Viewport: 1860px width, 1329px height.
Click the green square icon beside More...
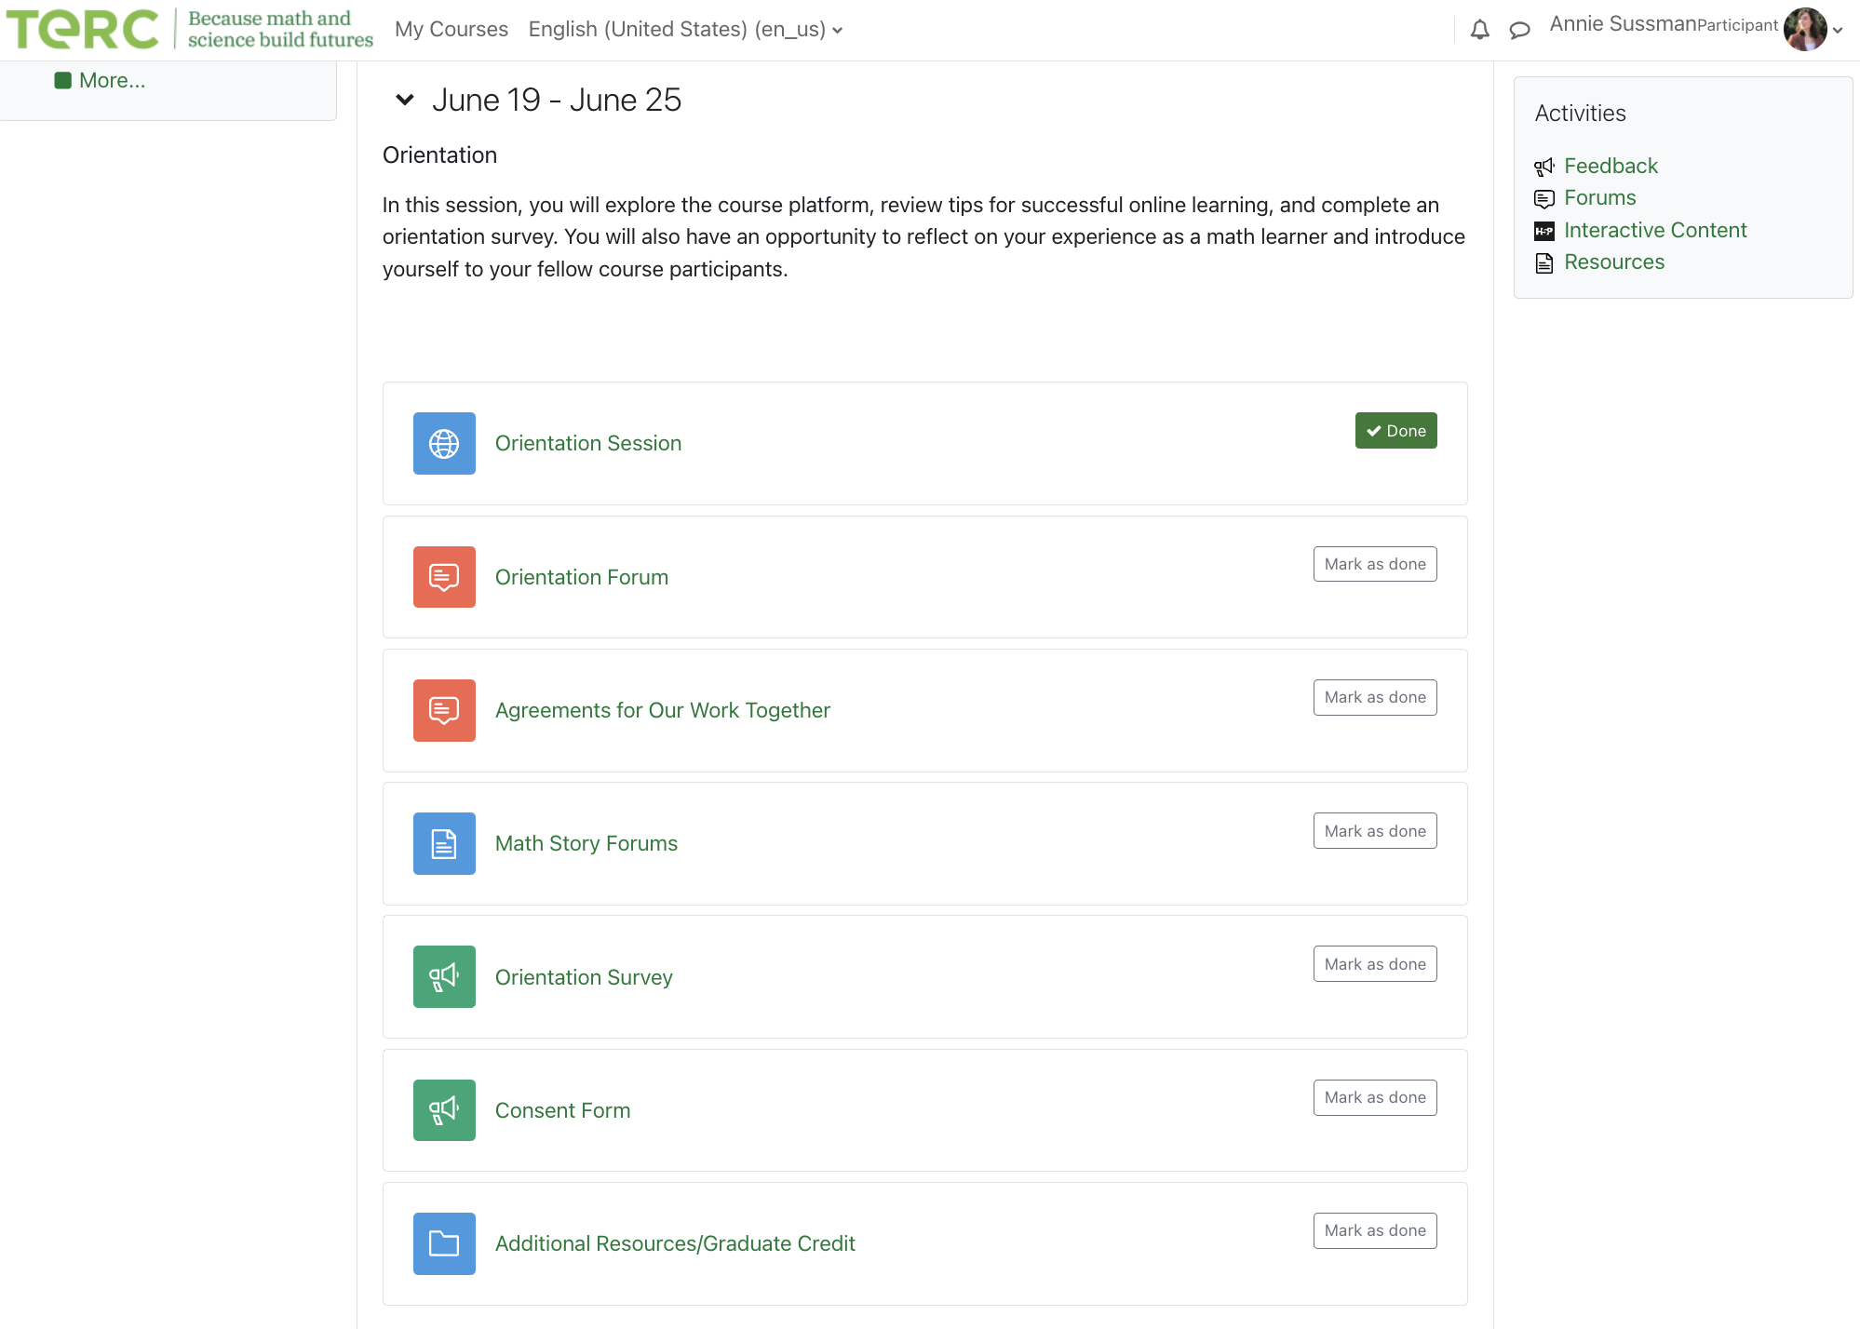pos(62,80)
